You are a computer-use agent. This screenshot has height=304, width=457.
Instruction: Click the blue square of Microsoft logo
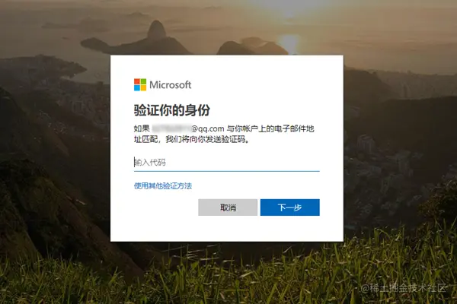tap(136, 88)
